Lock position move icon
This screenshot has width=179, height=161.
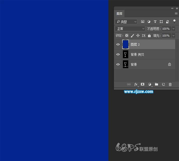(x=138, y=36)
